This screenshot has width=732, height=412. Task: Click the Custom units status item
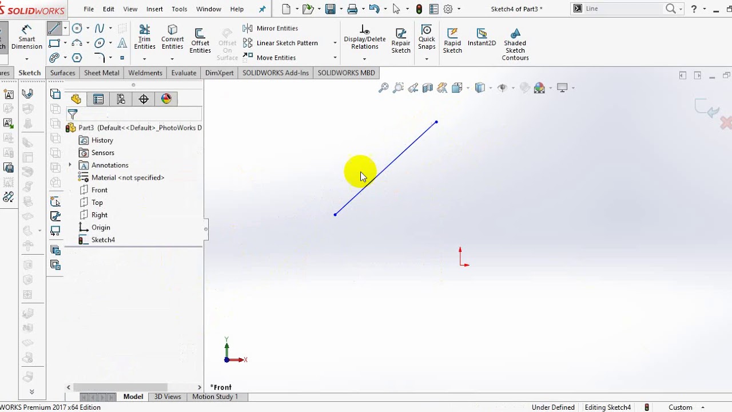(681, 407)
